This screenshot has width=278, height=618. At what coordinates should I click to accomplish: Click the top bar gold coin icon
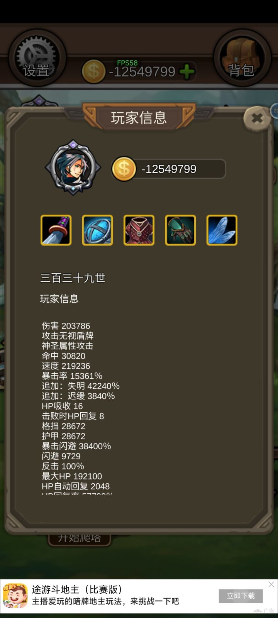pyautogui.click(x=93, y=72)
